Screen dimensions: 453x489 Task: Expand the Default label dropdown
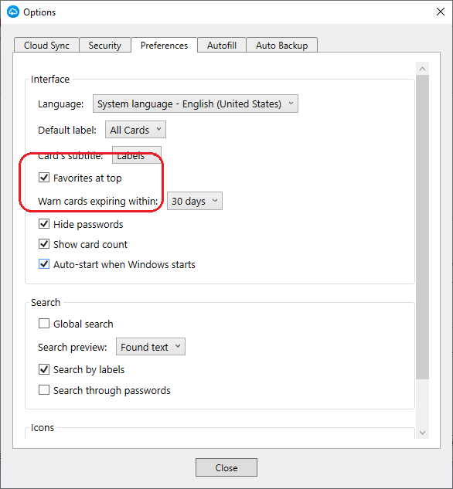coord(135,130)
